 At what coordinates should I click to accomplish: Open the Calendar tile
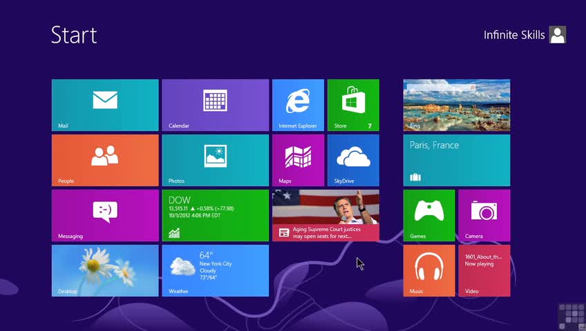click(216, 105)
